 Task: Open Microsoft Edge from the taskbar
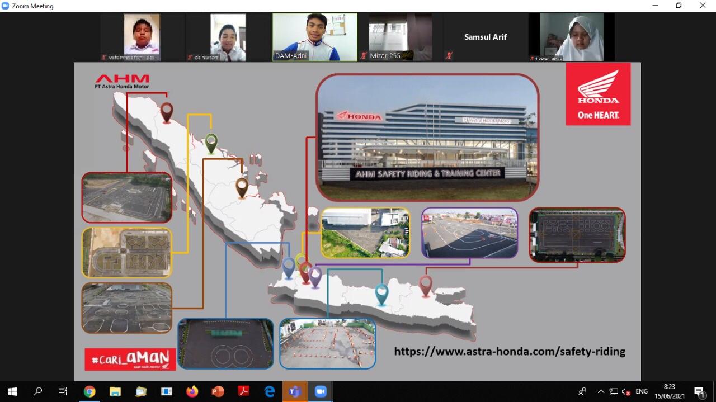270,391
